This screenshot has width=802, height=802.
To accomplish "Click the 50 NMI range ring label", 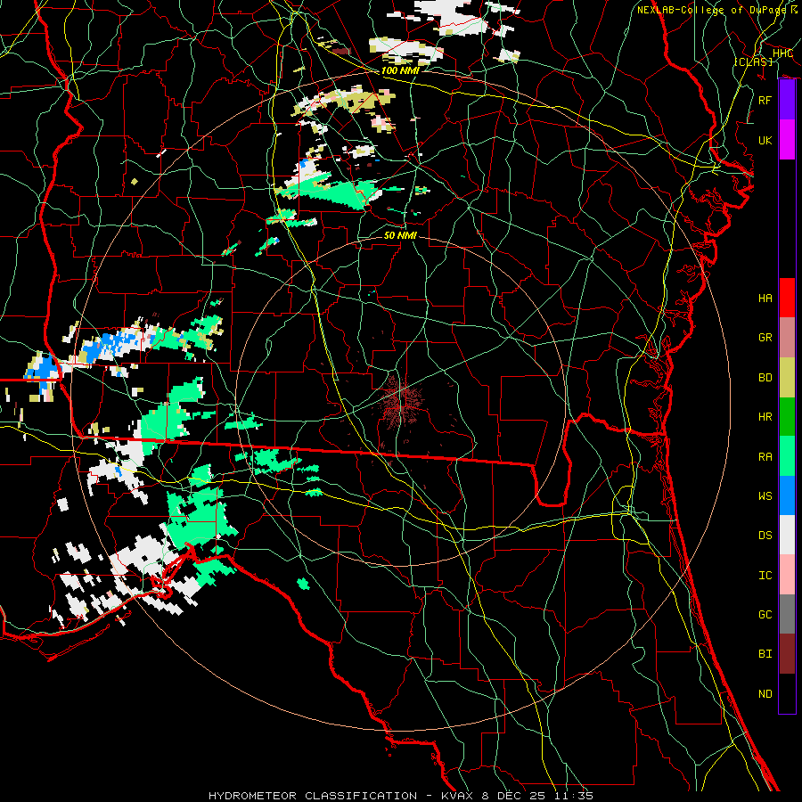I will coord(400,235).
